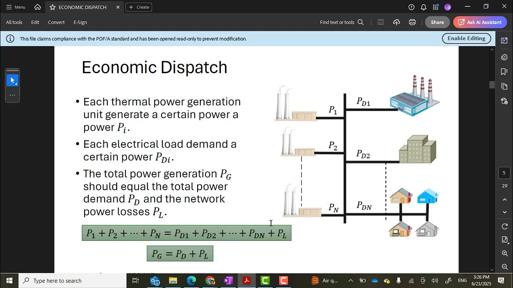Open bookmarks panel in right sidebar

(505, 72)
